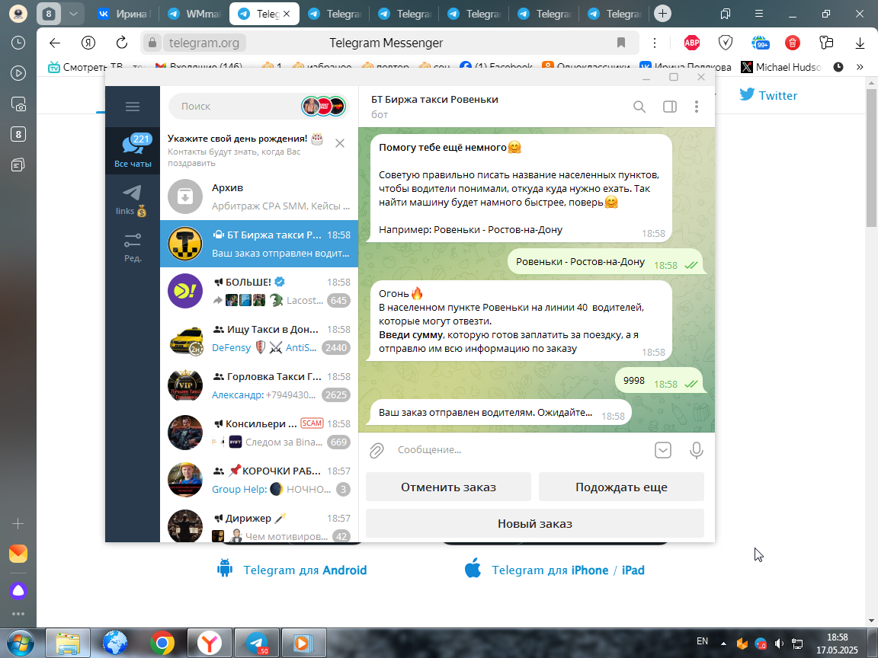Open Yandex Mail icon in sidebar
The height and width of the screenshot is (658, 878).
coord(18,554)
